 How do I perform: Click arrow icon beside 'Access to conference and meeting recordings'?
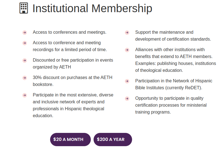click(x=25, y=43)
